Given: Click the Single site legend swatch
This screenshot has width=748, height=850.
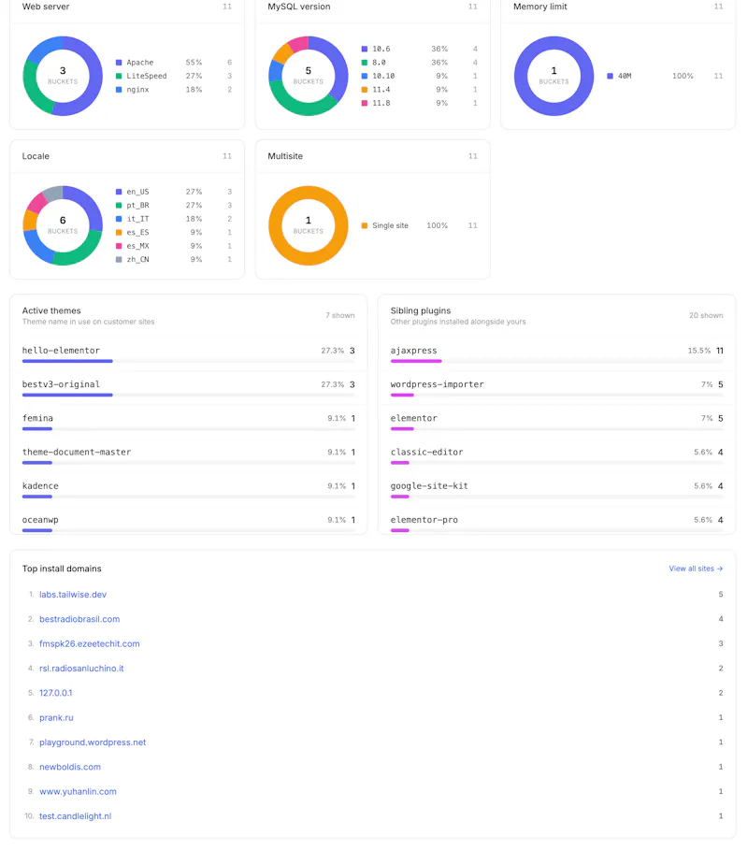Looking at the screenshot, I should click(x=365, y=225).
